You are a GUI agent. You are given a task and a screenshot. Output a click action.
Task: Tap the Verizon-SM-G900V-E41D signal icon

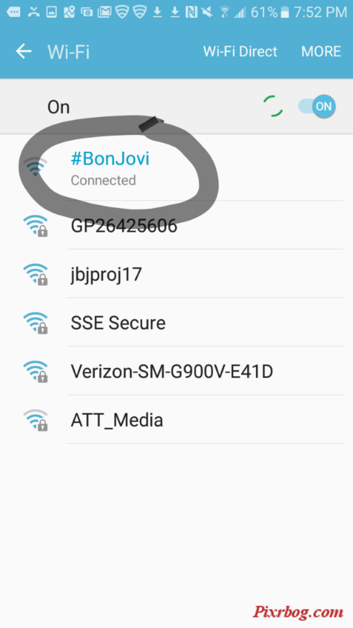point(35,371)
